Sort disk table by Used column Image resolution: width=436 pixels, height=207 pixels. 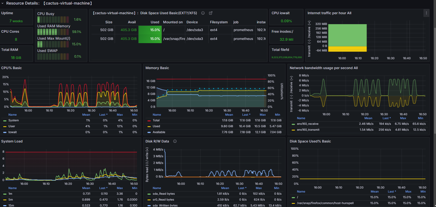click(x=155, y=22)
